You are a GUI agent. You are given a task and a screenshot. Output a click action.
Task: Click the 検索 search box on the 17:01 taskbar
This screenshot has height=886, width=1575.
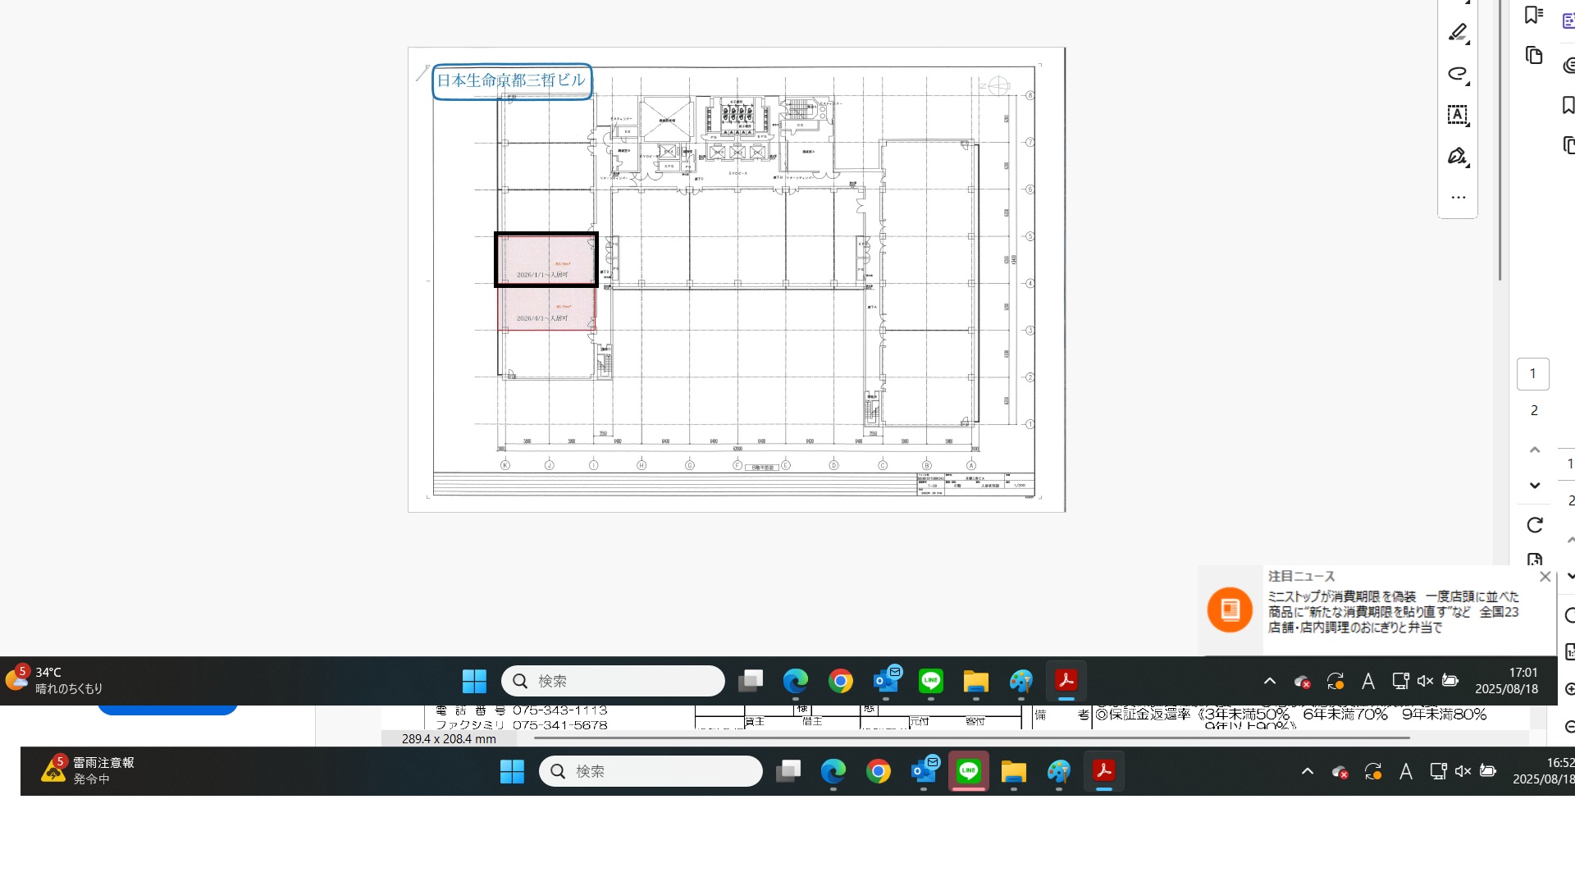click(613, 681)
